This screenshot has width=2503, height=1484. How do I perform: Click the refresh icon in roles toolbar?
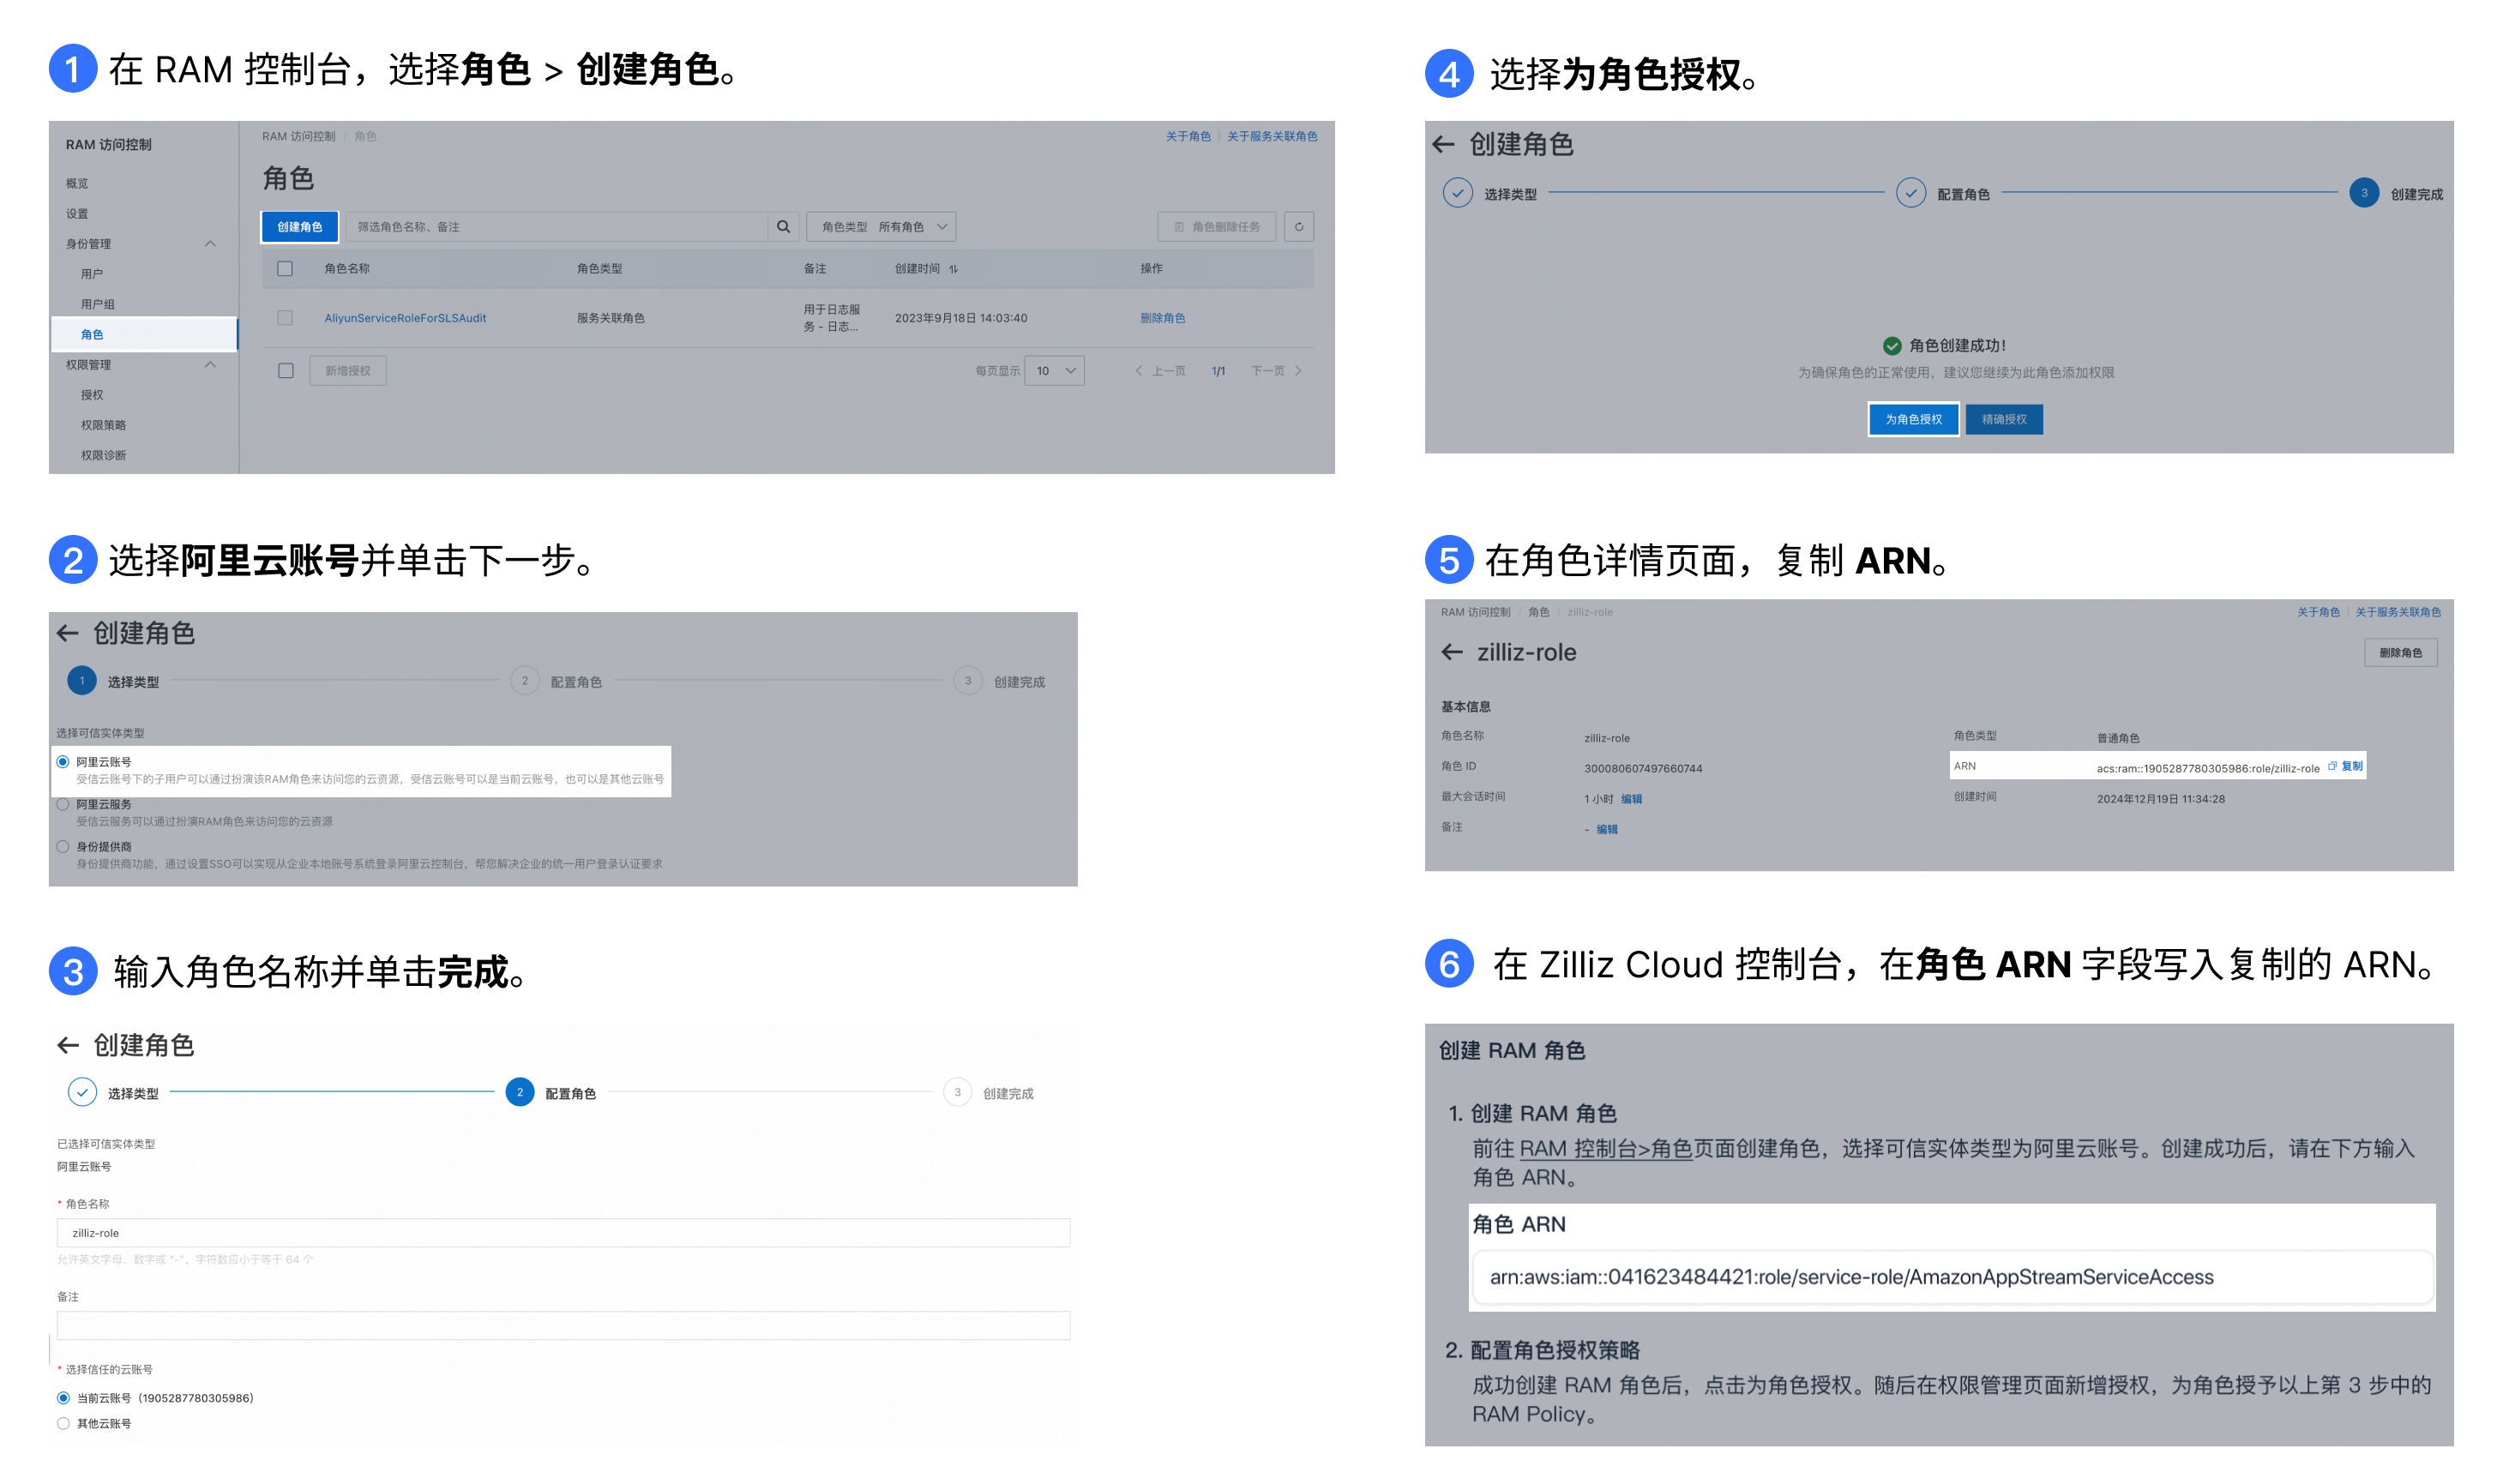click(x=1298, y=227)
